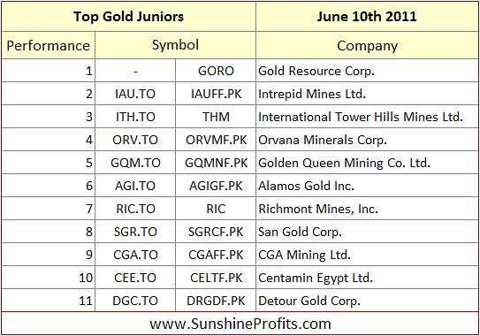Click the Company column header

367,45
